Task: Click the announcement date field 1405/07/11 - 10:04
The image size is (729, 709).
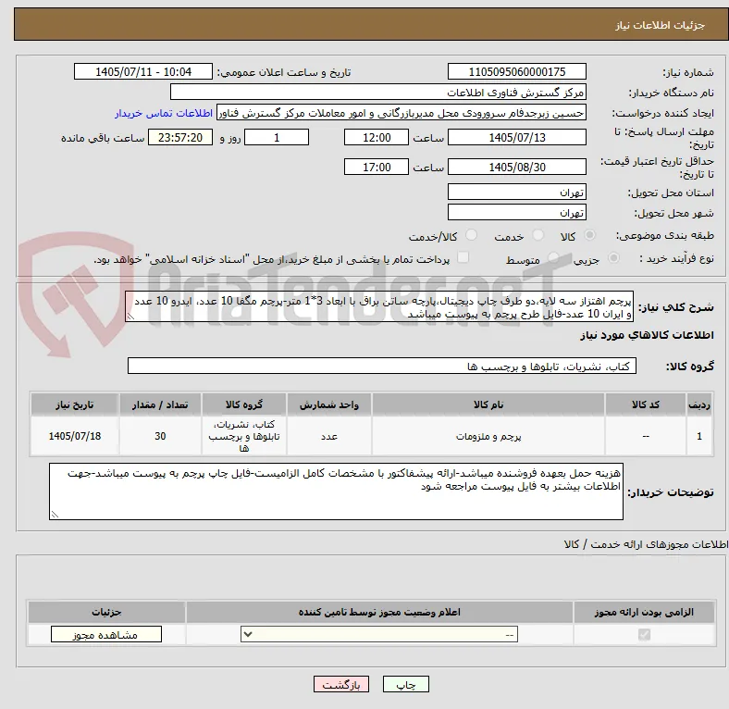Action: 143,71
